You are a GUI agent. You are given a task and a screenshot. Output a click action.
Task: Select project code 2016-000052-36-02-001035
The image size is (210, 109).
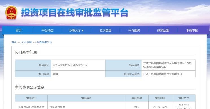click(70, 65)
